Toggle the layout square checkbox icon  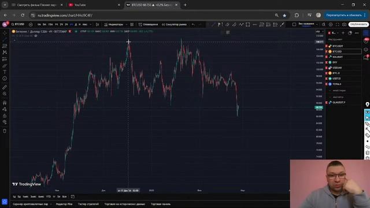click(x=294, y=24)
